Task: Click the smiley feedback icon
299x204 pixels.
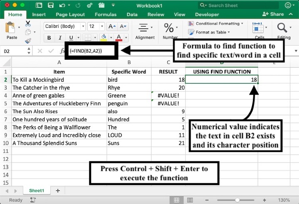Action: (x=288, y=5)
